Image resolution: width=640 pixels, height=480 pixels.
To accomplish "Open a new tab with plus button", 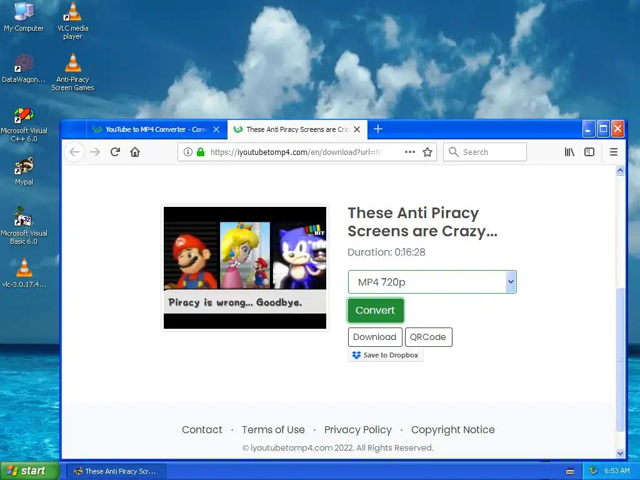I will [378, 129].
